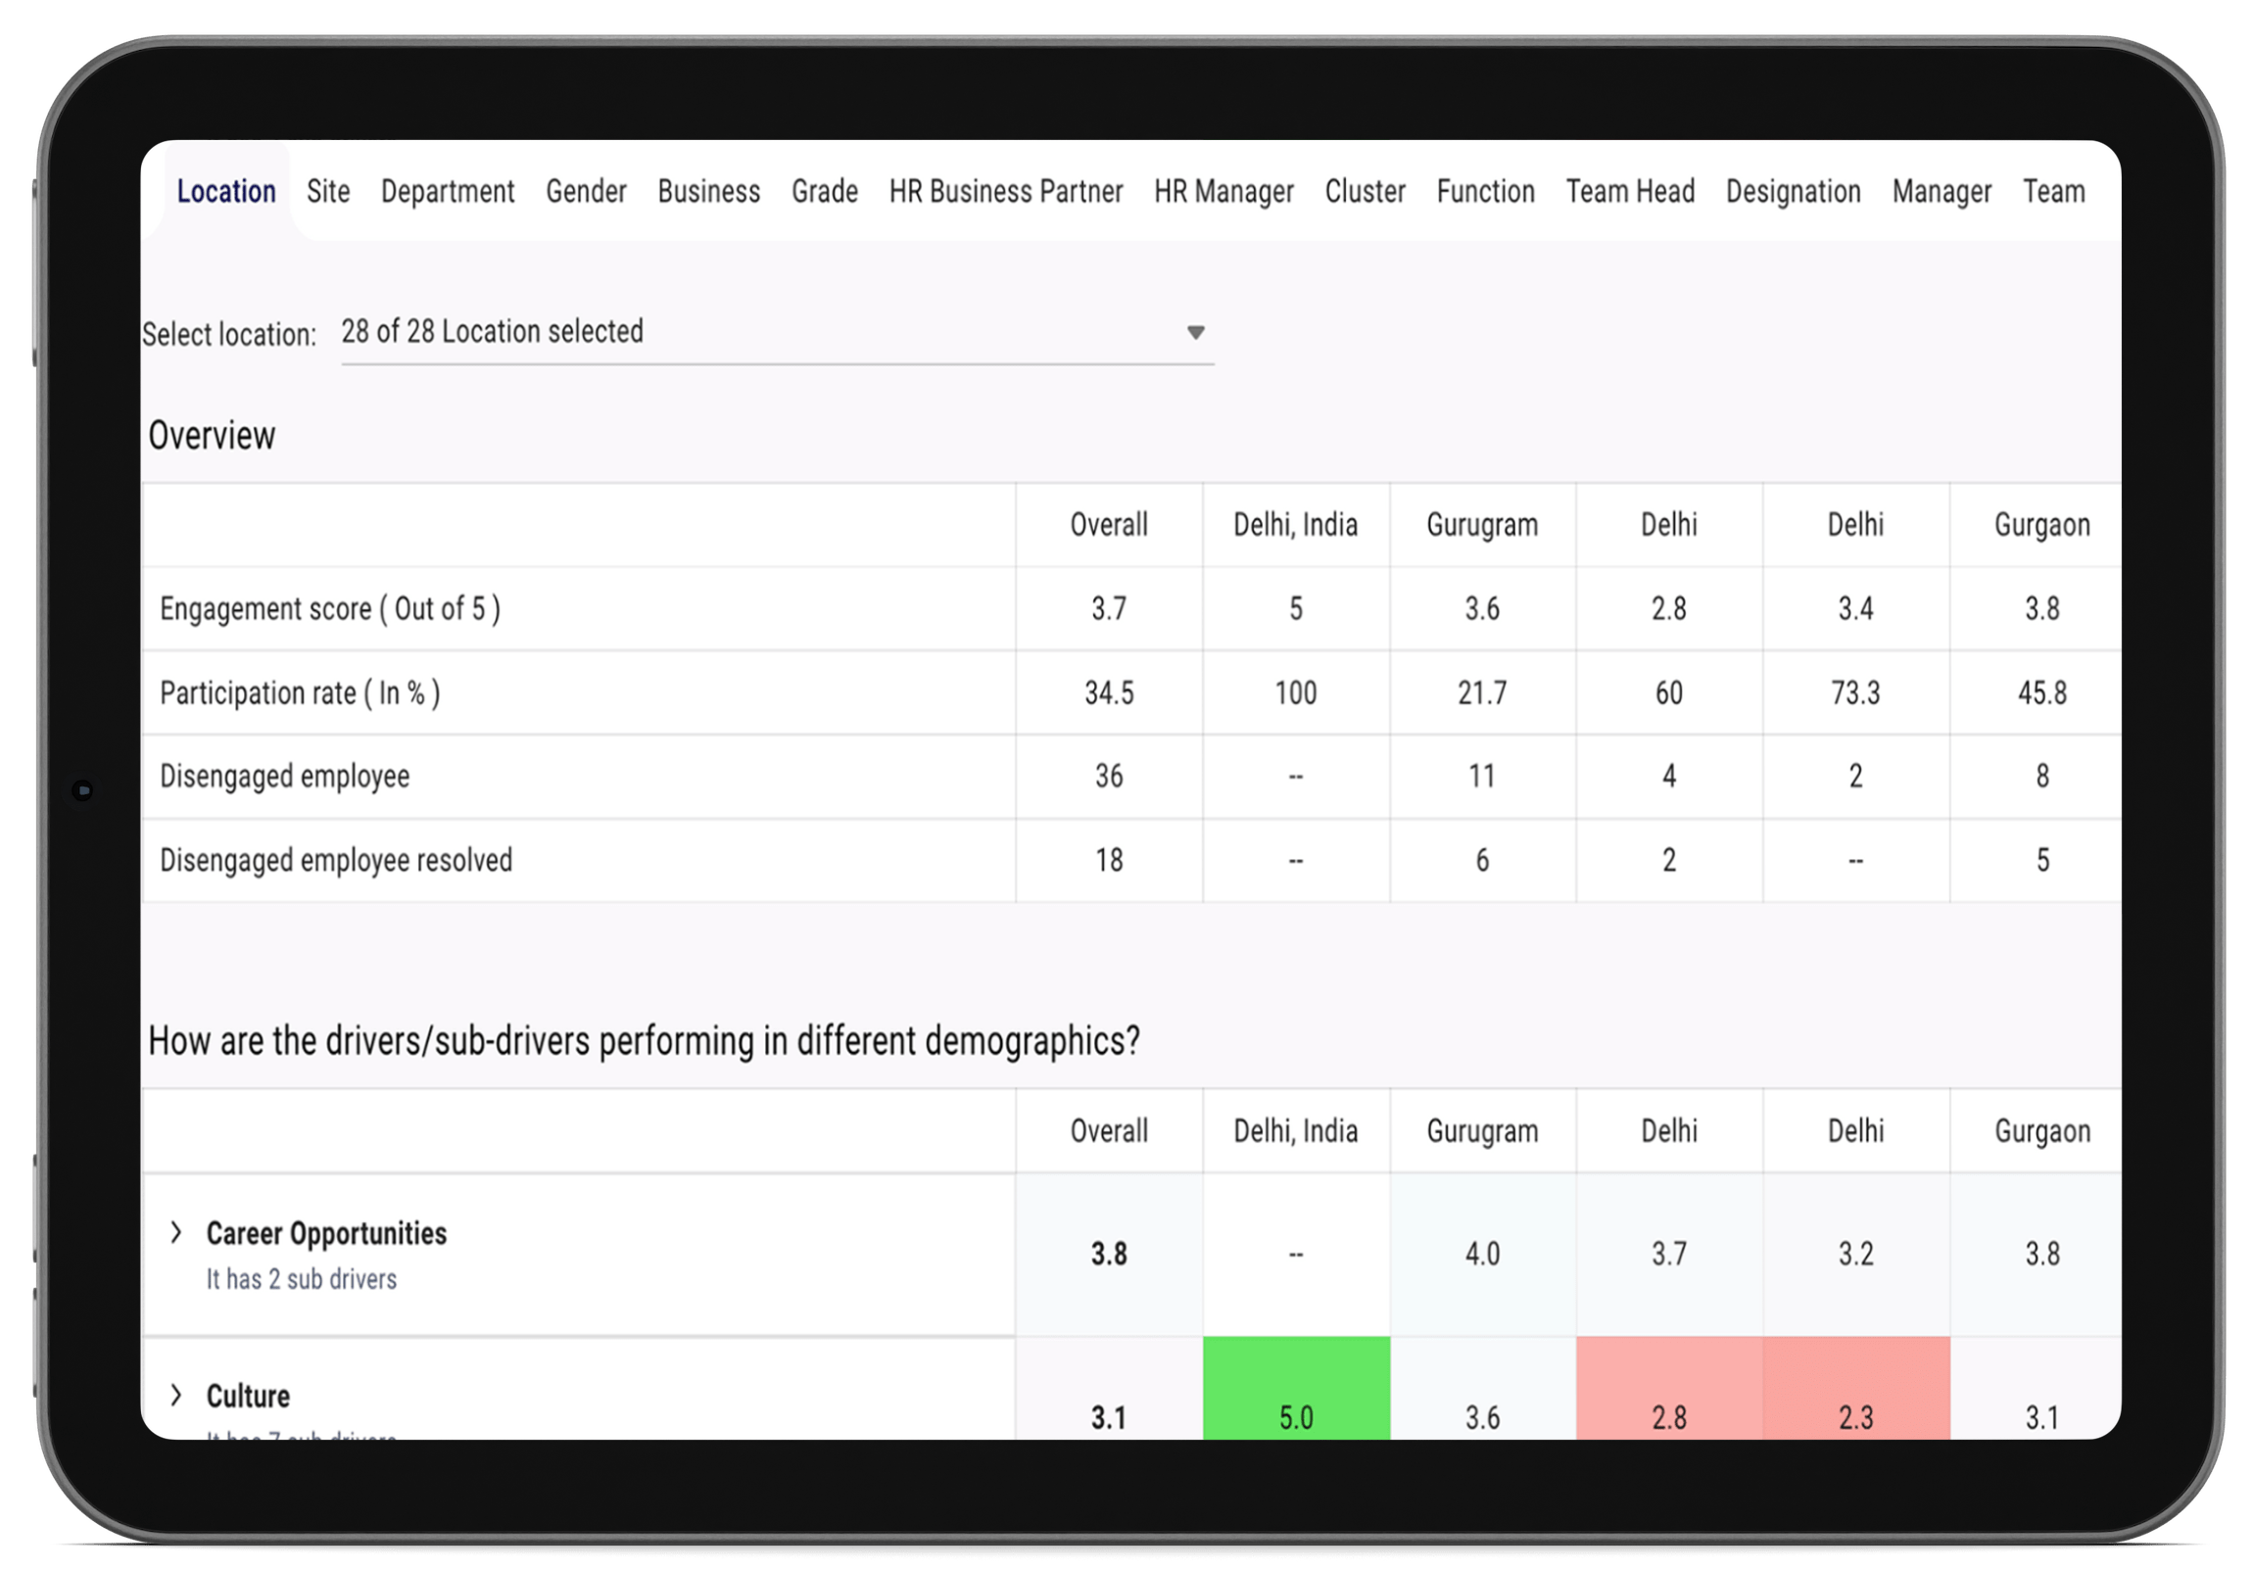Click 'It has 2 sub drivers' link

[x=301, y=1277]
